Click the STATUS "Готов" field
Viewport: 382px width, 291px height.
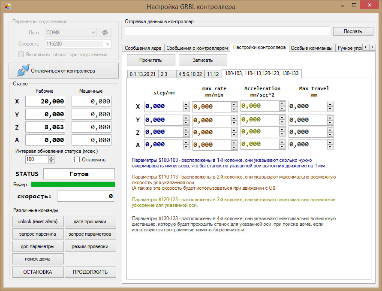click(79, 174)
